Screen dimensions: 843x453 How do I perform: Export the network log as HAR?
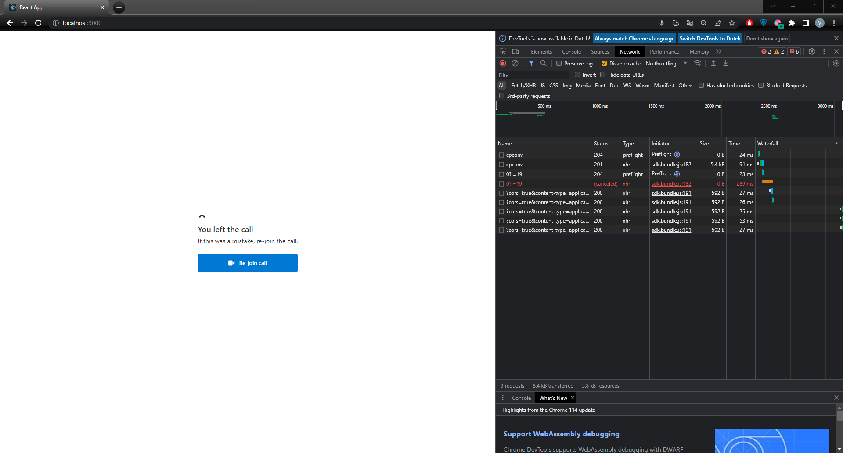click(726, 63)
